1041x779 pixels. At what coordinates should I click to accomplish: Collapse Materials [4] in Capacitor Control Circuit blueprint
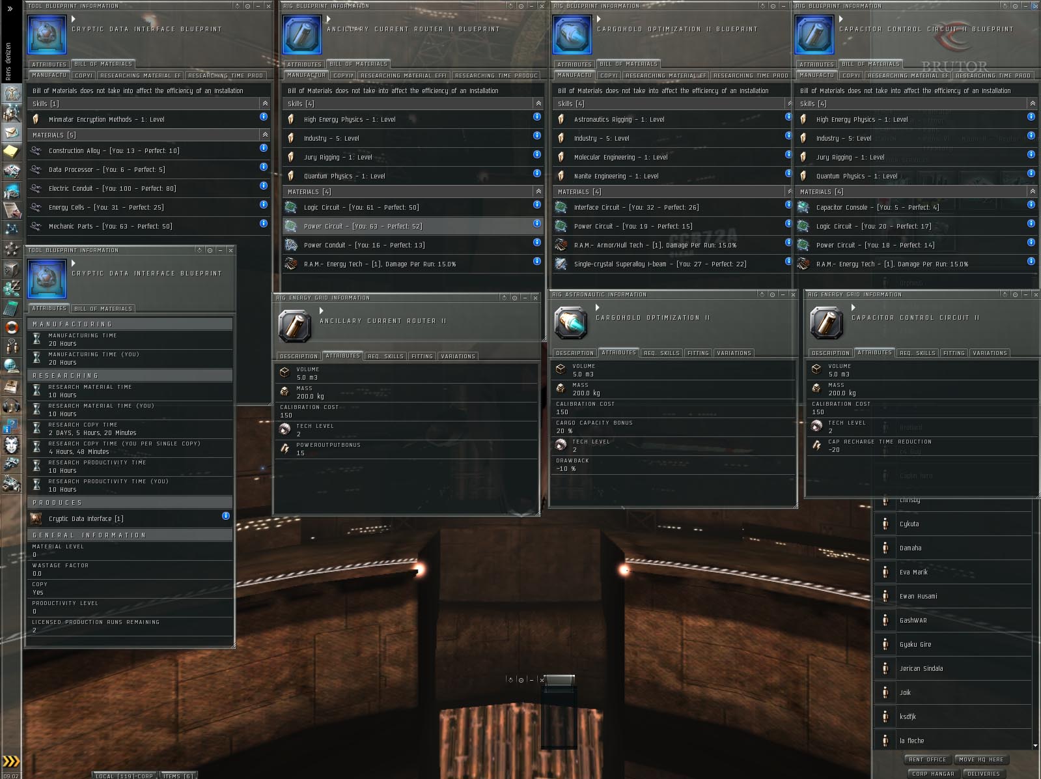1033,191
